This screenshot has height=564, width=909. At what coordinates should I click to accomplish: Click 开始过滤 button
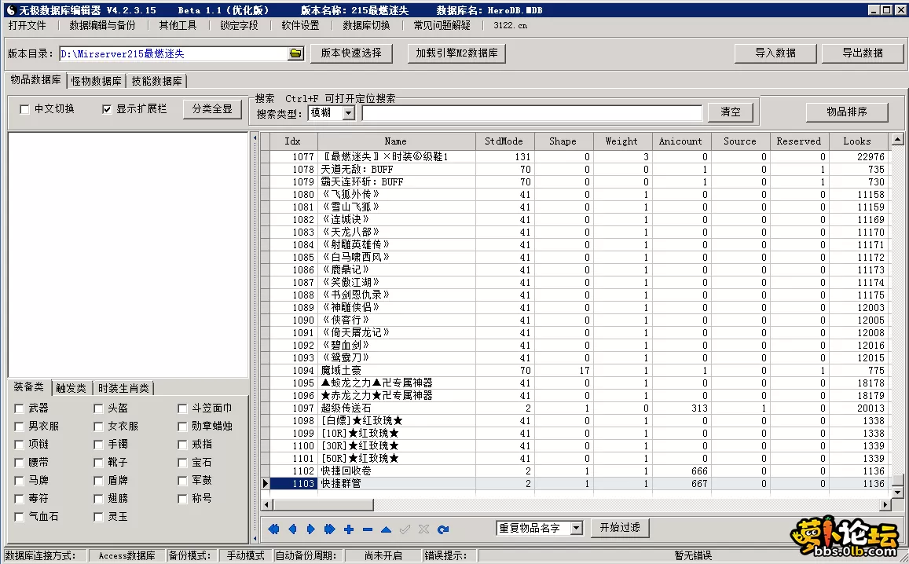tap(620, 528)
